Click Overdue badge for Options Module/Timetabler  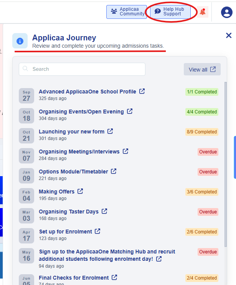[x=208, y=172]
